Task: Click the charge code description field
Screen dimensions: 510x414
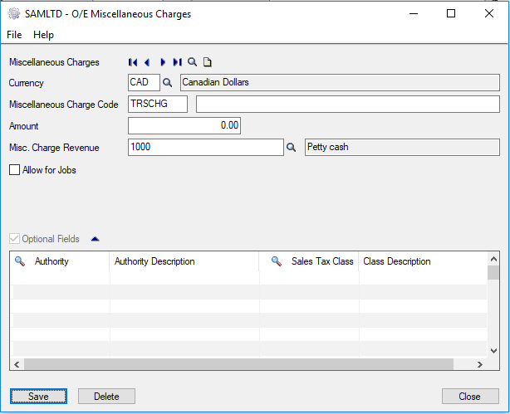Action: pos(348,104)
